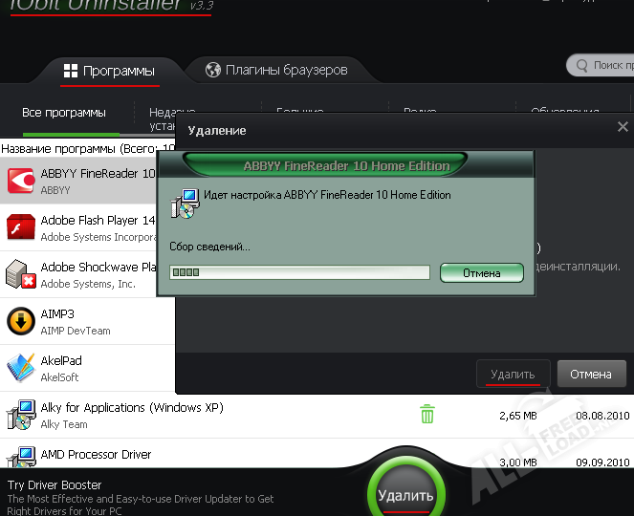This screenshot has width=634, height=516.
Task: Switch to the Плагины браузеров tab
Action: click(x=276, y=70)
